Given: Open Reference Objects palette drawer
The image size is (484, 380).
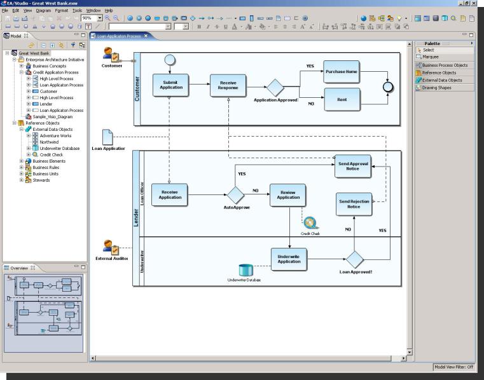Looking at the screenshot, I should (445, 72).
